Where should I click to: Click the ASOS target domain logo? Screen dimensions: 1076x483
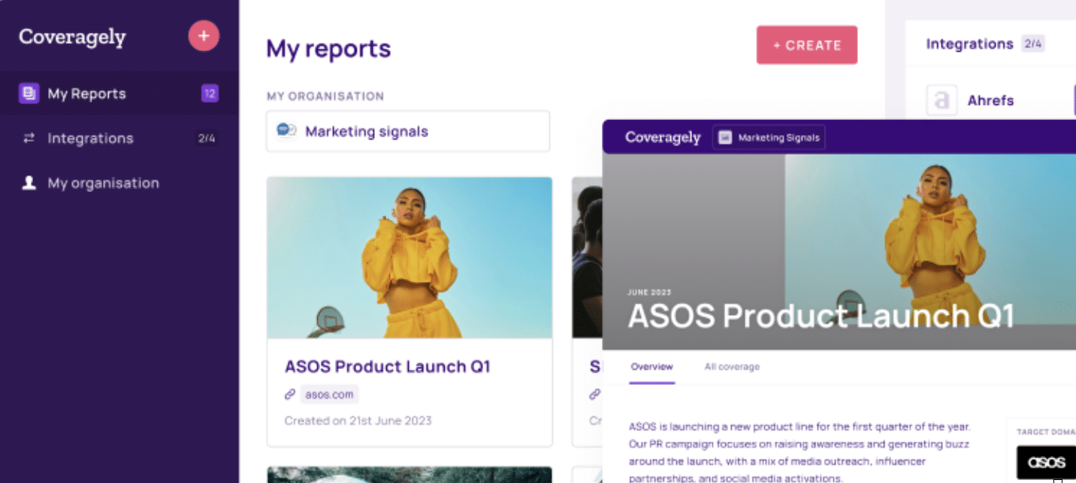[x=1046, y=461]
